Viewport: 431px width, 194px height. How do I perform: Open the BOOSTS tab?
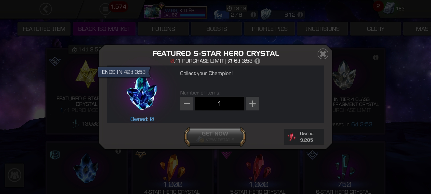click(x=217, y=29)
